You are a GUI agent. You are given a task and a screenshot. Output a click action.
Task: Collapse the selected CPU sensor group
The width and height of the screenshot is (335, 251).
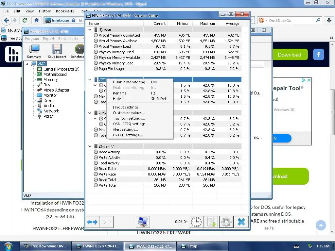click(90, 80)
